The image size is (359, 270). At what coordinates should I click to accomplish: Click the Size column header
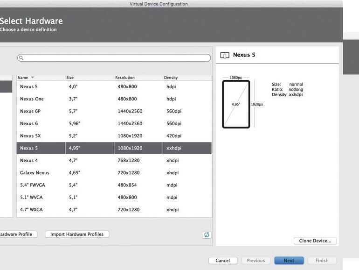pos(70,78)
